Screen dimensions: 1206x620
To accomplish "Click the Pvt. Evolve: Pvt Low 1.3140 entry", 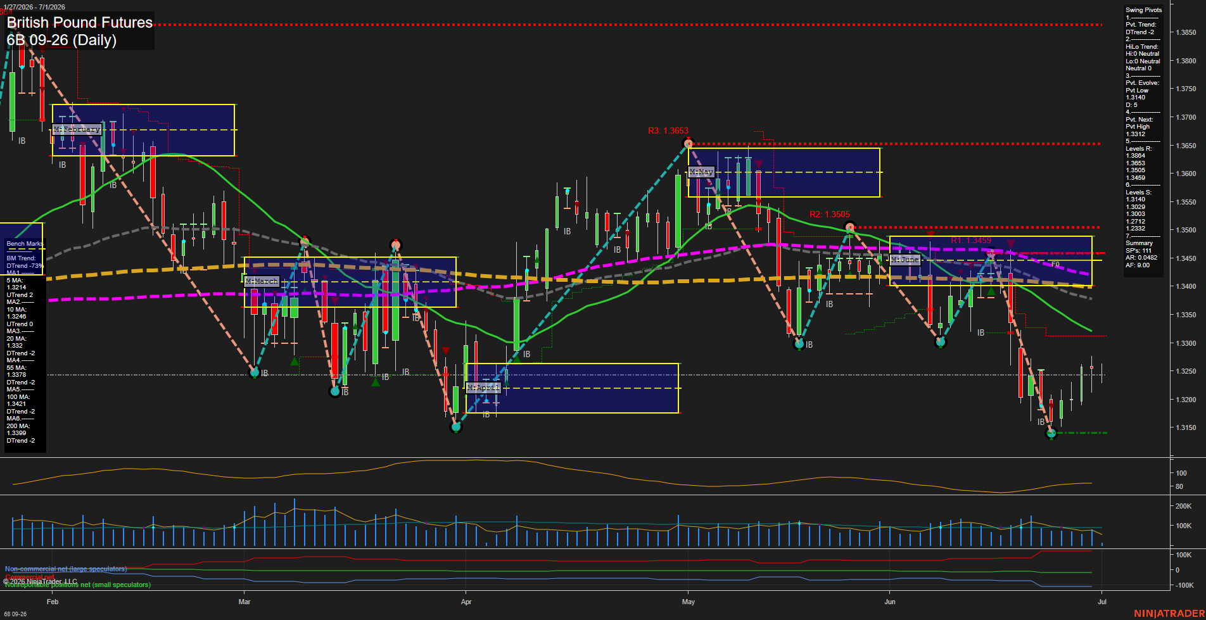I will pos(1142,90).
